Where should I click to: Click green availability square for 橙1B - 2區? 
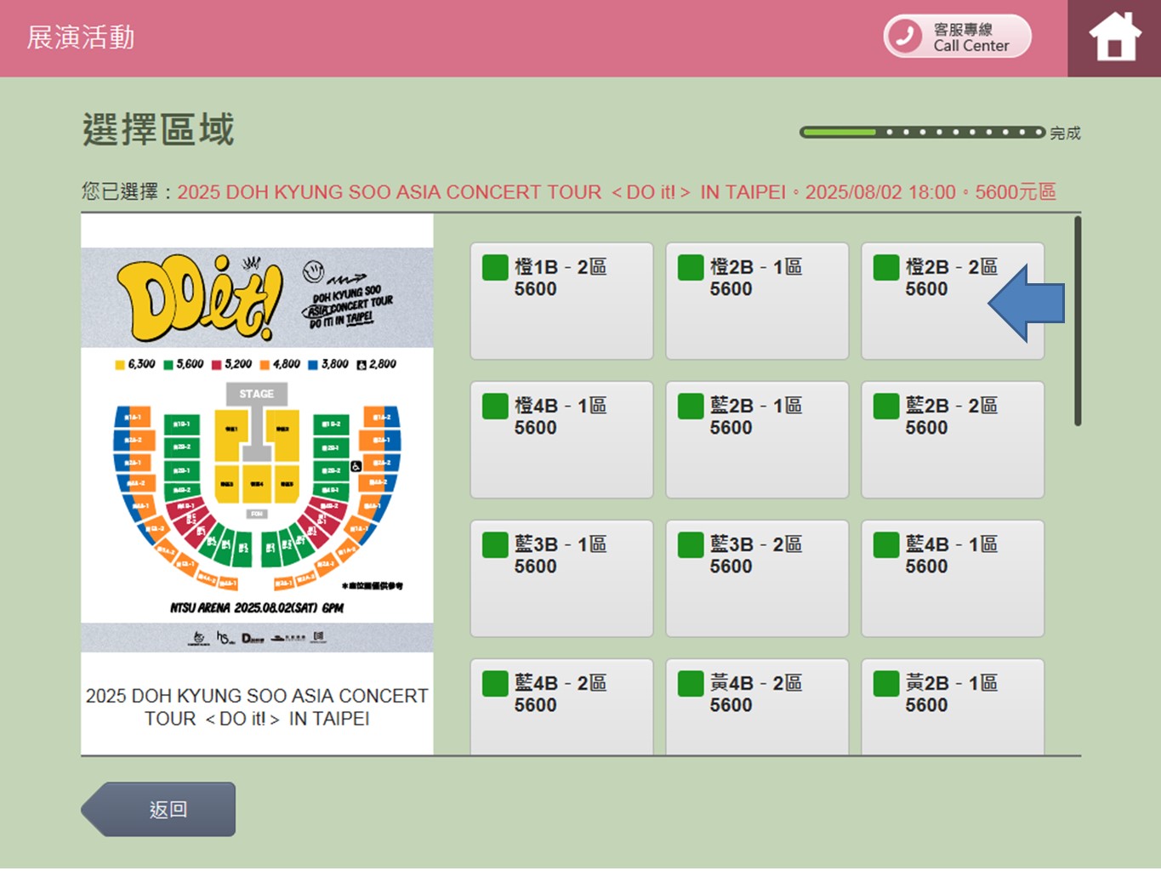click(495, 267)
